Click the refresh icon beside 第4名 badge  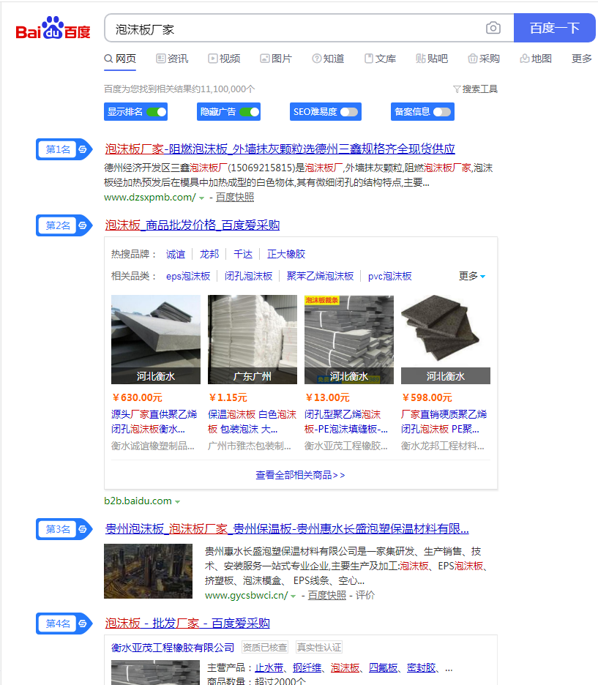tap(83, 624)
